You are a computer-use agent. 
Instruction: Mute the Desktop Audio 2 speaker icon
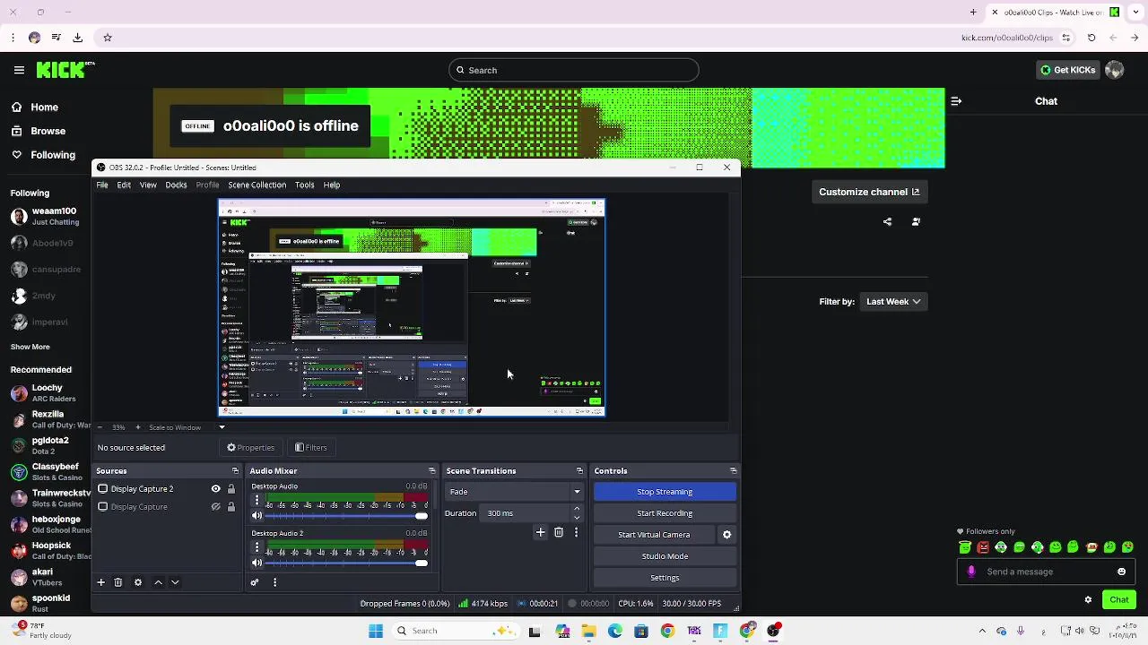[x=257, y=563]
